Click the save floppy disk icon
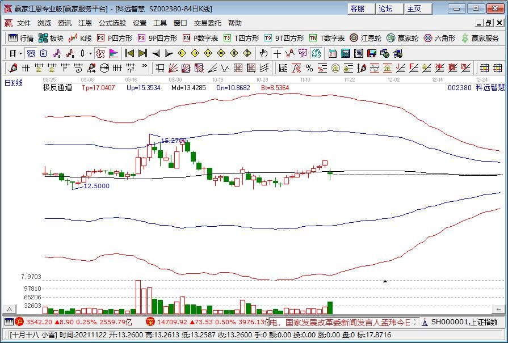 tap(372, 53)
